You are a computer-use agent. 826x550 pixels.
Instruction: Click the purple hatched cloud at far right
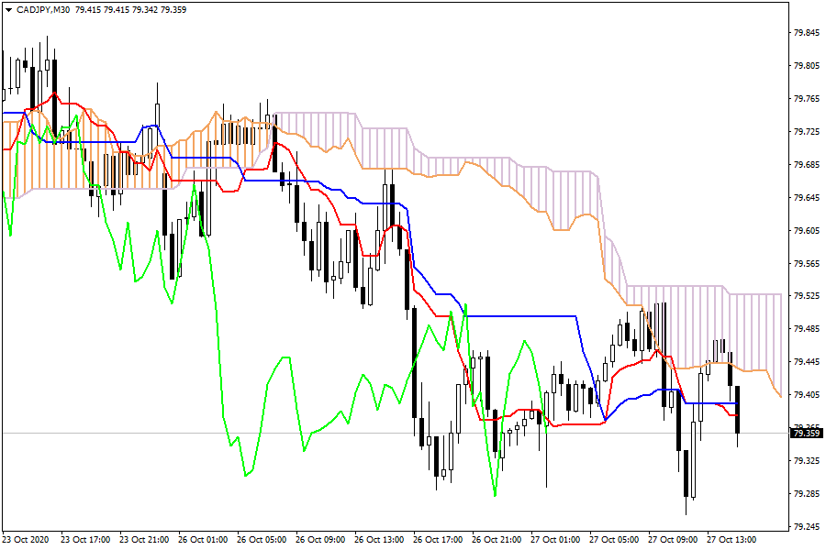pyautogui.click(x=753, y=330)
